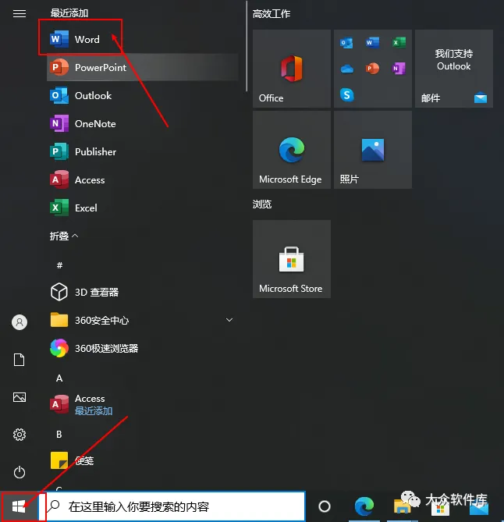Screen dimensions: 504x522
Task: Open the 邮件 mail tile
Action: [454, 69]
